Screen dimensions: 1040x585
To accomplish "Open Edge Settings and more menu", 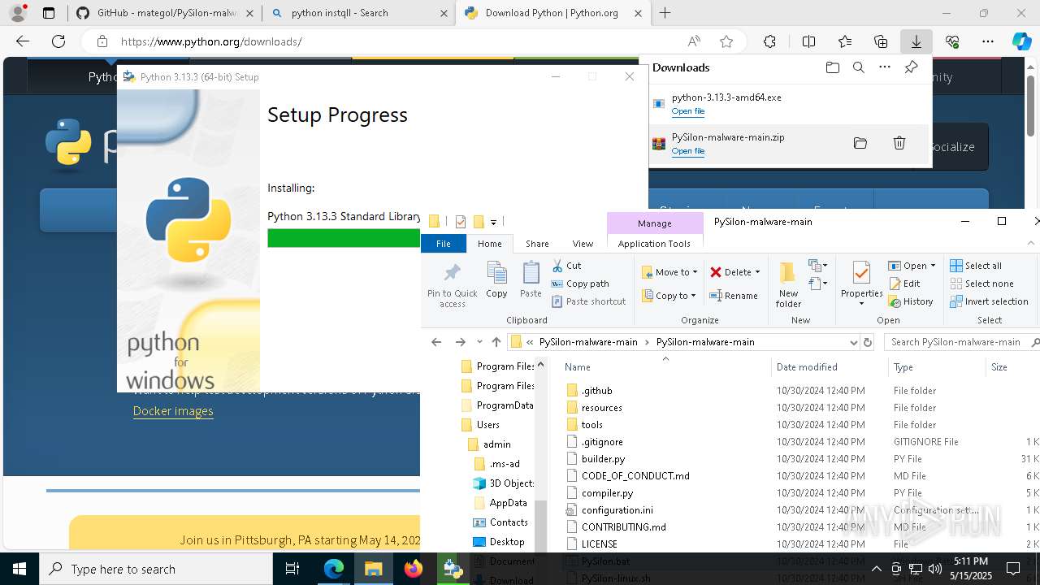I will pyautogui.click(x=988, y=41).
